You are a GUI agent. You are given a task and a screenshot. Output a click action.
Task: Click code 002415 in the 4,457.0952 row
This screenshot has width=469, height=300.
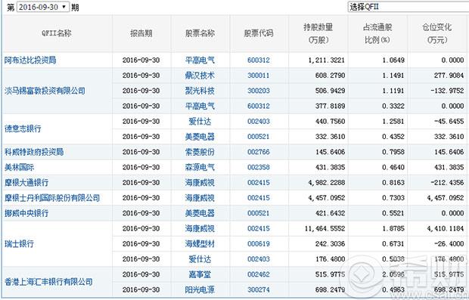click(259, 198)
